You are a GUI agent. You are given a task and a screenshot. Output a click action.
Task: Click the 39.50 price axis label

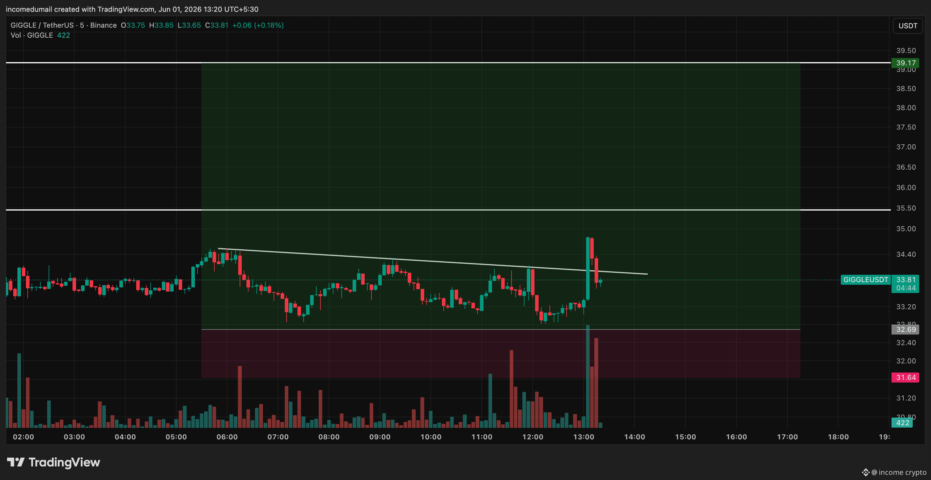(906, 51)
